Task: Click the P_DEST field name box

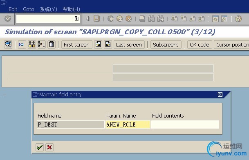Action: [71, 124]
